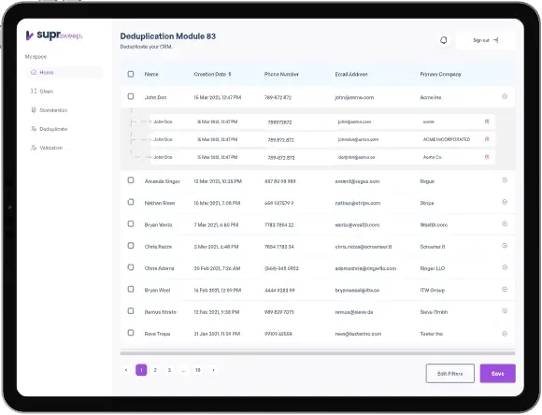Check the Bryan row at wealth.com checkbox
Screen dimensions: 542x415
[131, 223]
